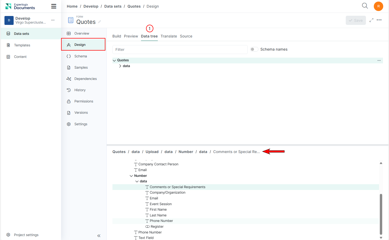The image size is (389, 240).
Task: Click the Filter input field
Action: pos(180,50)
